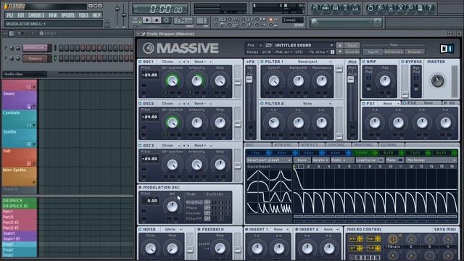Click the piano keys icon in top toolbar
This screenshot has width=464, height=261.
326,8
